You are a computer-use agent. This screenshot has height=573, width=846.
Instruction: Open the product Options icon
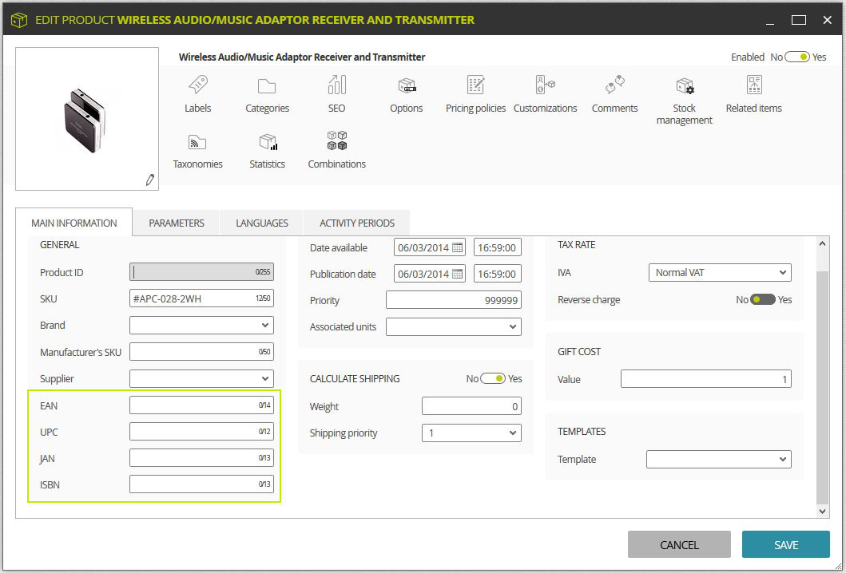(x=407, y=85)
